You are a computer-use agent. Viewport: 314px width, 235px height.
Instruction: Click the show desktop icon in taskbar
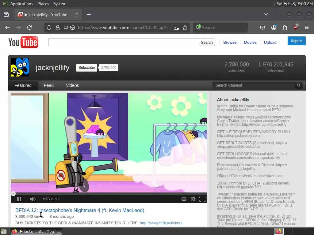tap(4, 232)
